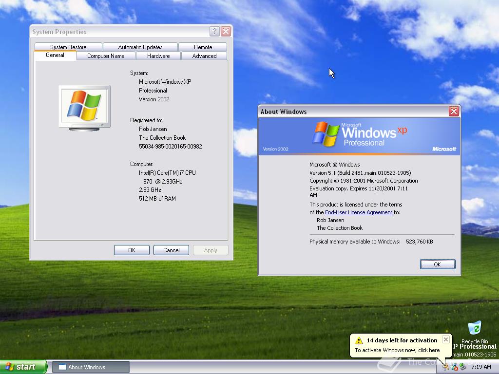
Task: Click the Windows activation keys tray icon
Action: 445,367
